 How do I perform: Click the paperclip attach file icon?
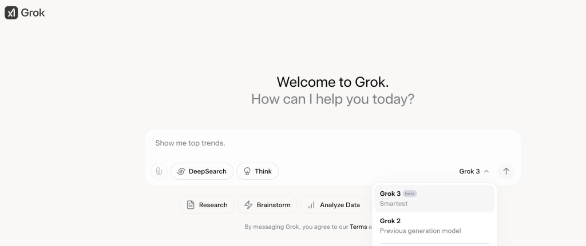(159, 171)
